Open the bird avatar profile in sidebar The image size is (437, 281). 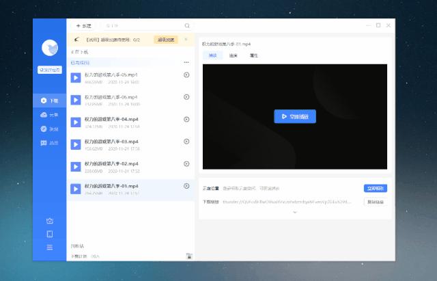[50, 48]
